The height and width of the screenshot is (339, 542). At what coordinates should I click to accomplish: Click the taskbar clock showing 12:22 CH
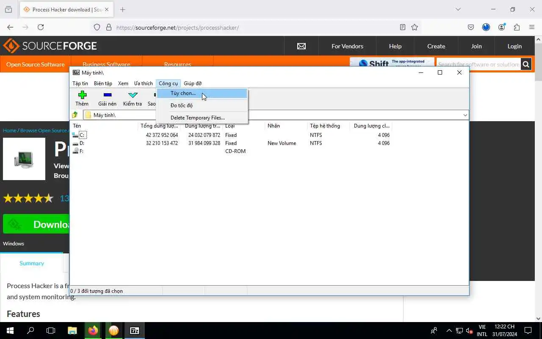pos(505,331)
